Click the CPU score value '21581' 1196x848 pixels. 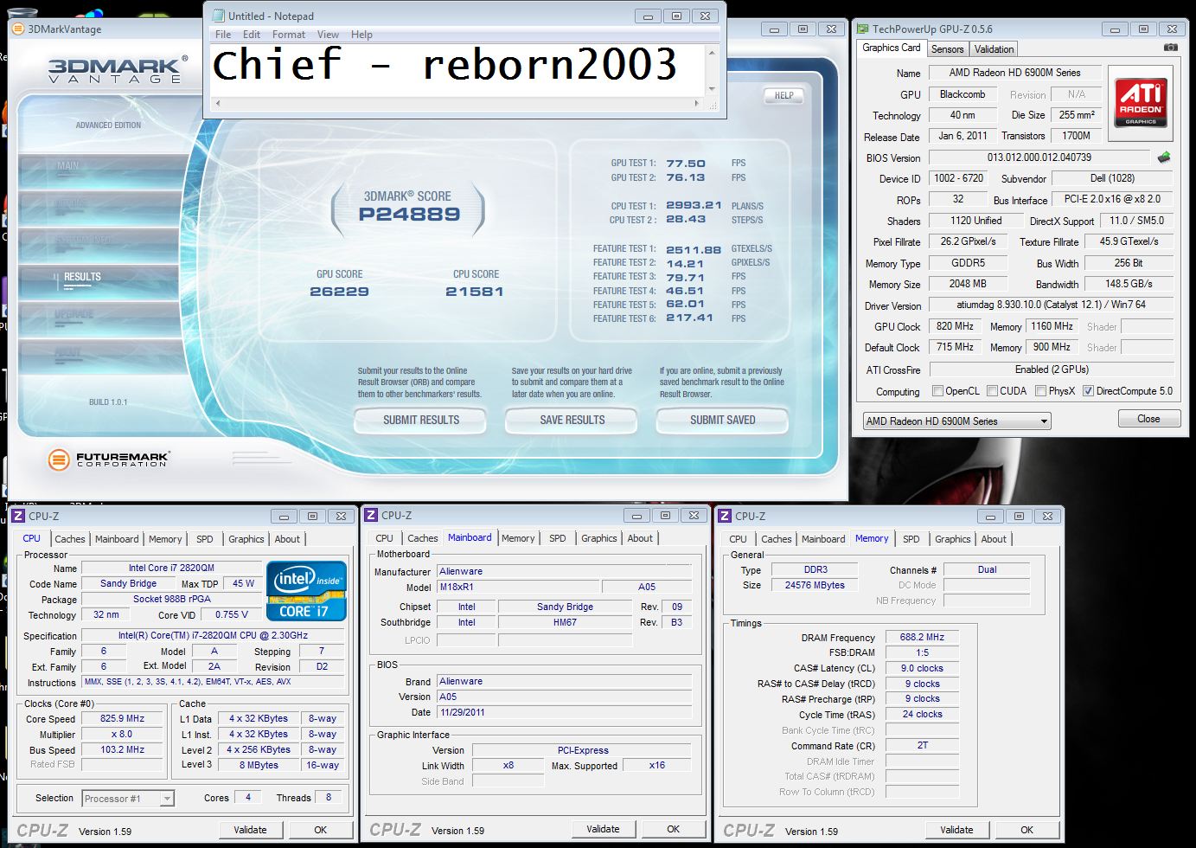tap(474, 292)
